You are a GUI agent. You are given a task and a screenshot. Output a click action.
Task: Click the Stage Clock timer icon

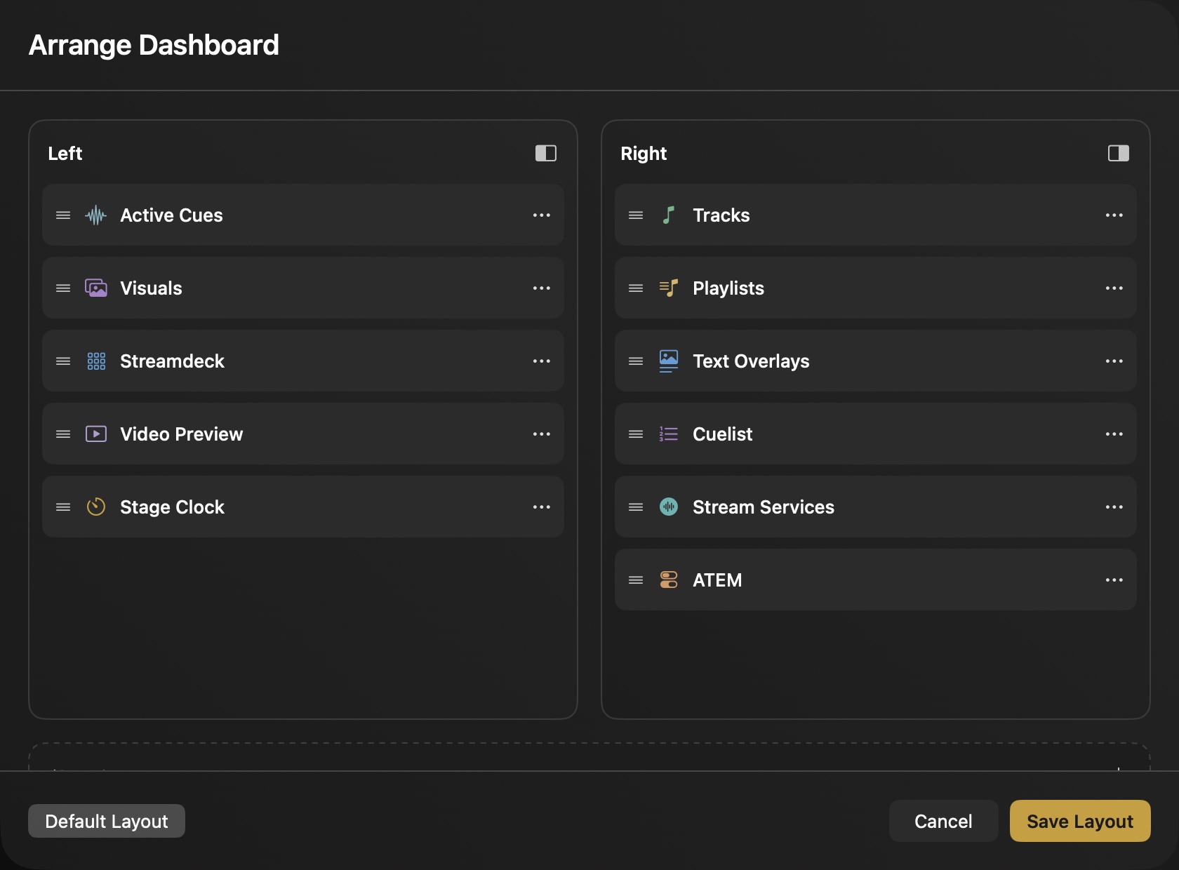click(96, 507)
